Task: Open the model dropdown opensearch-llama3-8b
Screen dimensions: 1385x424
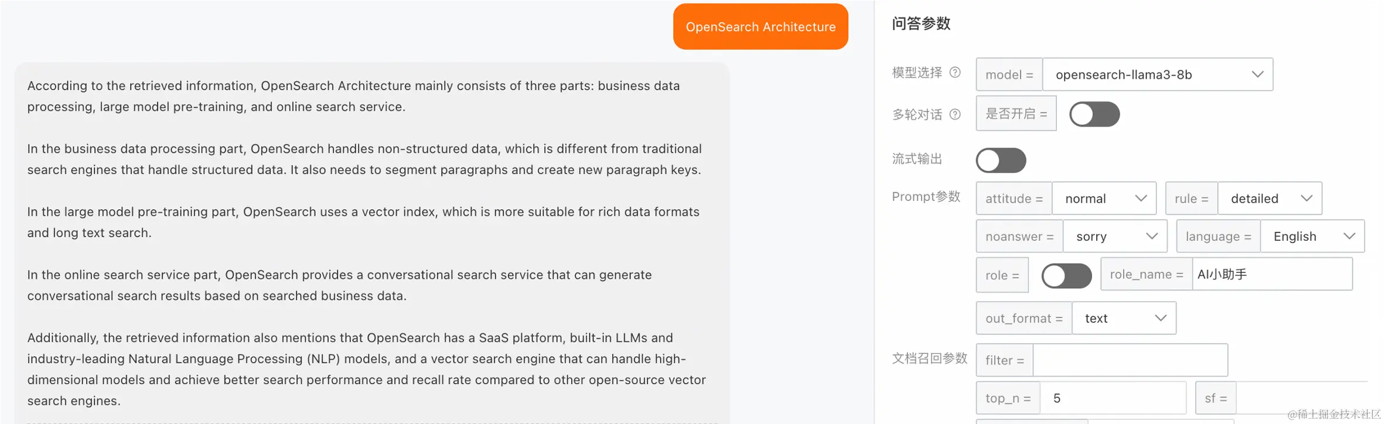Action: [x=1157, y=74]
